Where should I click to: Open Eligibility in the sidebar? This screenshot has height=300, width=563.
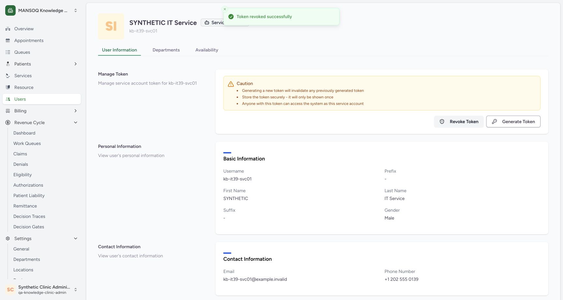(x=22, y=175)
